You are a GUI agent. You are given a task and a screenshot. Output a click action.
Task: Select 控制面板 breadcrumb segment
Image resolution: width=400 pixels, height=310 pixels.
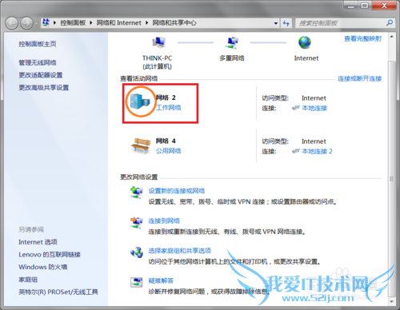(x=73, y=23)
